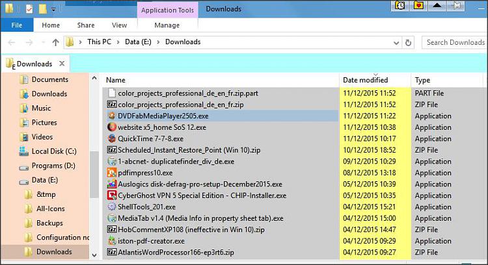Switch to the Home ribbon tab
Viewport: 488px width, 265px height.
pos(51,25)
